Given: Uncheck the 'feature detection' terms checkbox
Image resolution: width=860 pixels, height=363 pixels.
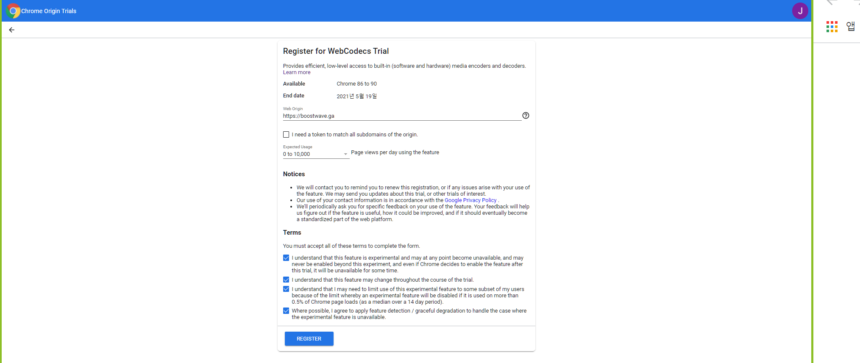Looking at the screenshot, I should pyautogui.click(x=286, y=311).
